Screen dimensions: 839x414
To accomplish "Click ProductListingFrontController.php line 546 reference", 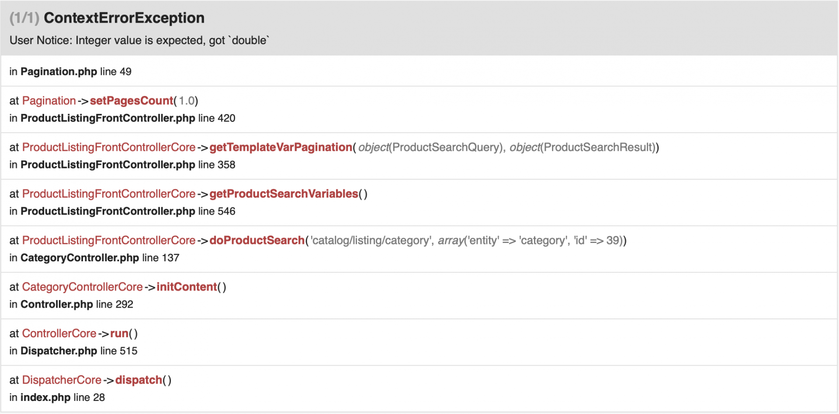I will (107, 211).
